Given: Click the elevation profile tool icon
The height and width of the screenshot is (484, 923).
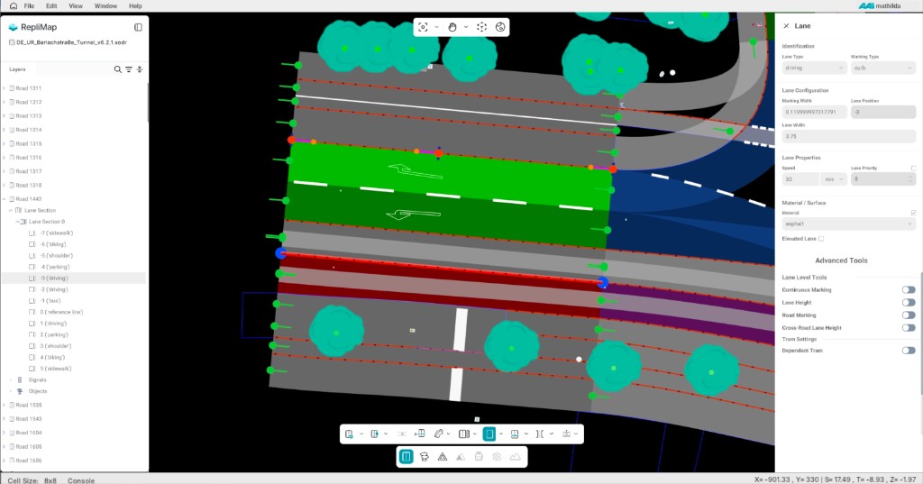Looking at the screenshot, I should (566, 434).
